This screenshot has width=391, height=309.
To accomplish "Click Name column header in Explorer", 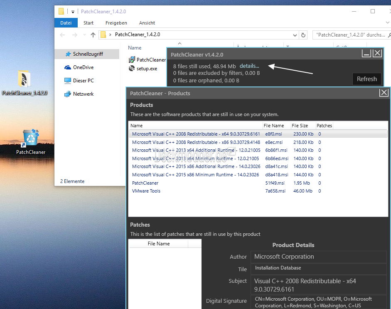I will click(x=135, y=48).
